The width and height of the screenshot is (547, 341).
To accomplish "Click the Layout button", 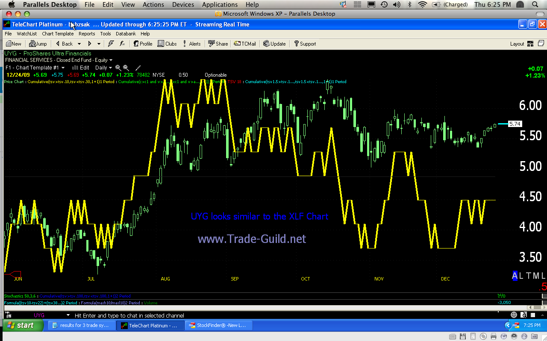I will click(517, 44).
